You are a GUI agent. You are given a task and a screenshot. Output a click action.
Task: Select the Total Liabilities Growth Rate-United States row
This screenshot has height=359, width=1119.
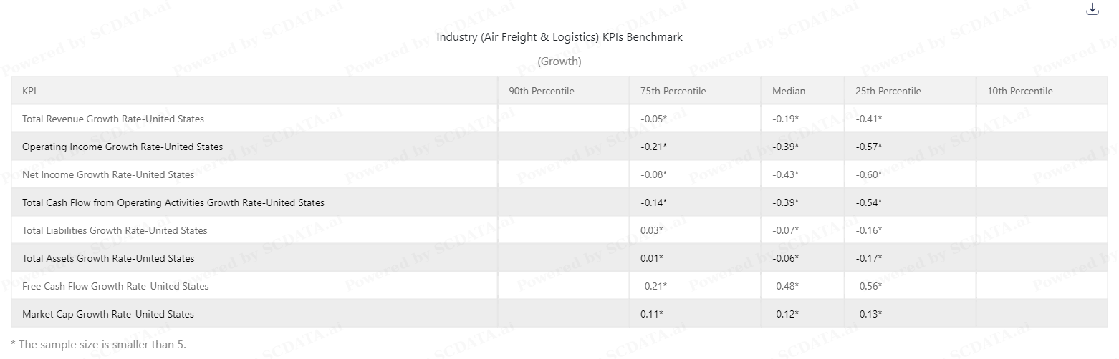coord(559,230)
